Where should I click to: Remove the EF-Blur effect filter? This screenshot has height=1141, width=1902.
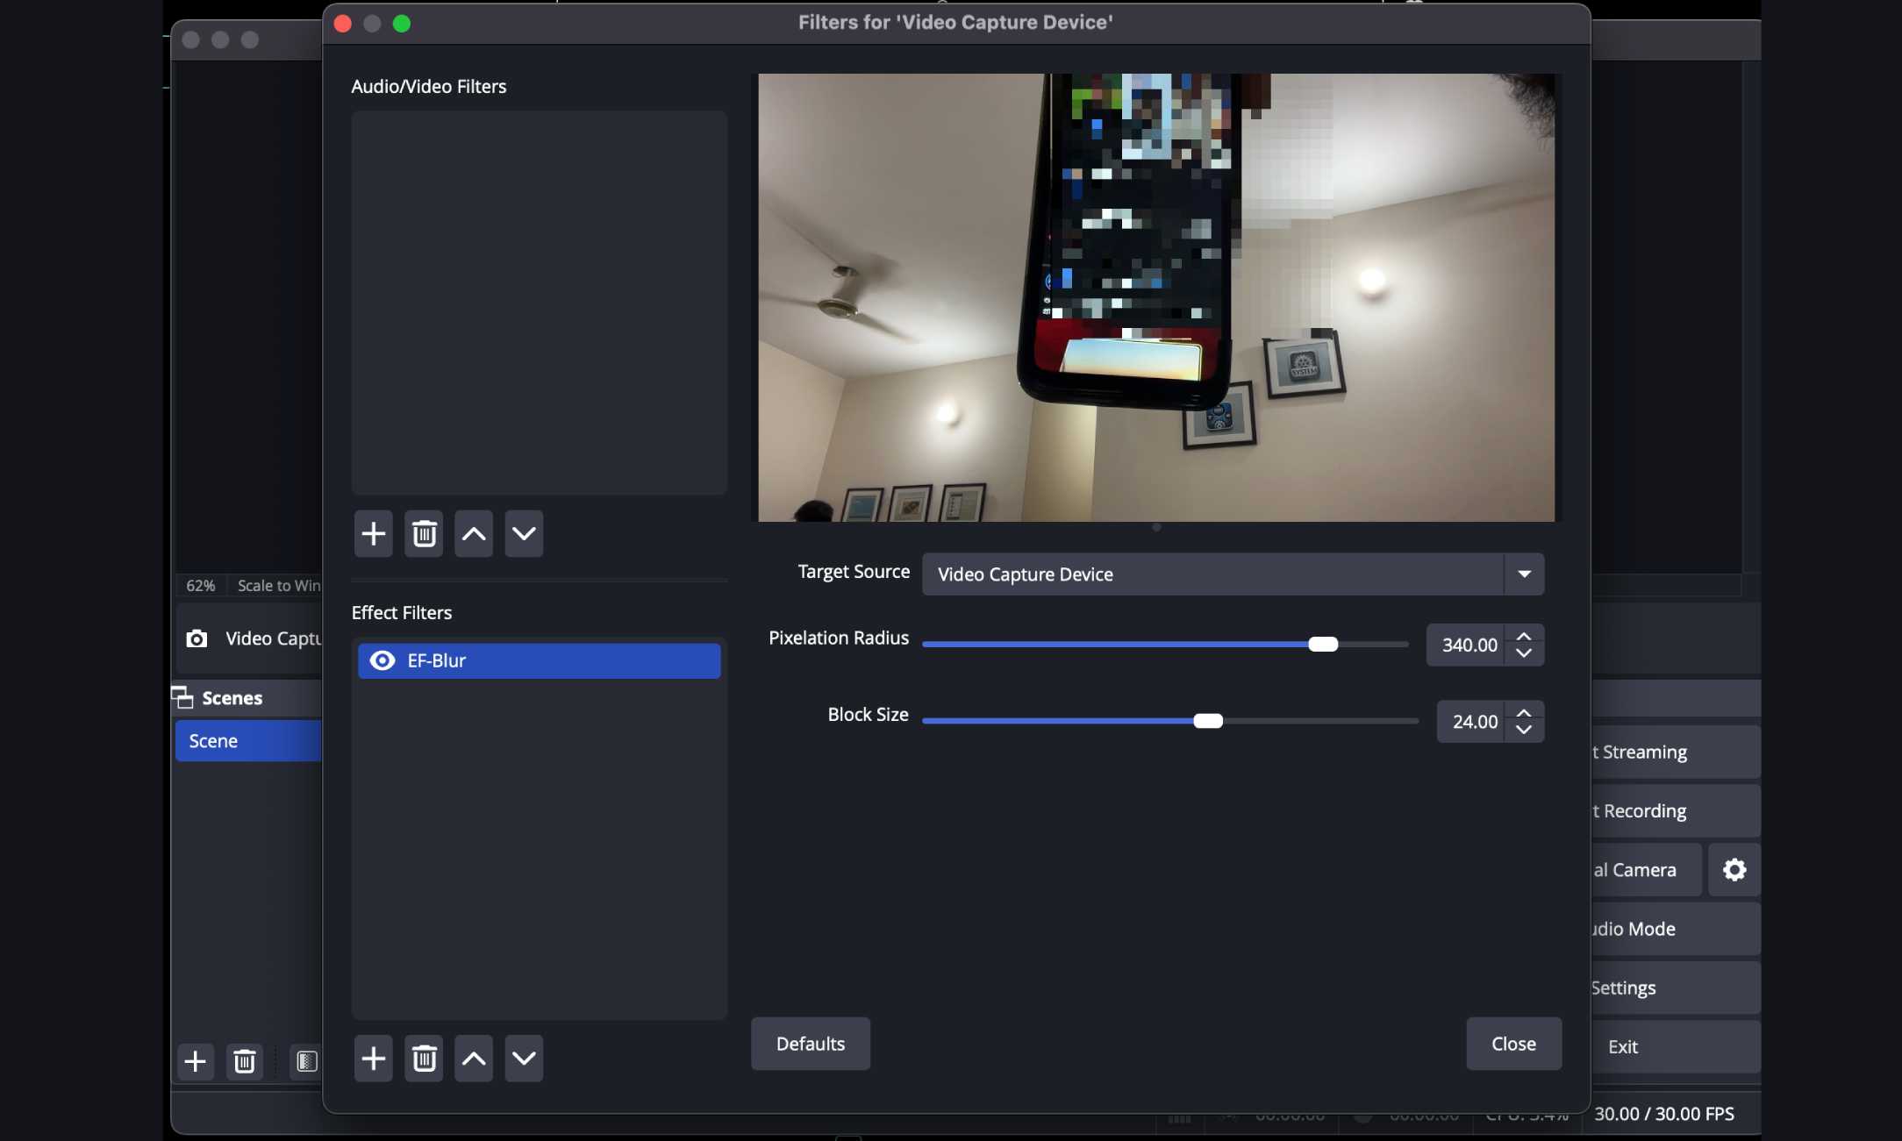pos(424,1059)
